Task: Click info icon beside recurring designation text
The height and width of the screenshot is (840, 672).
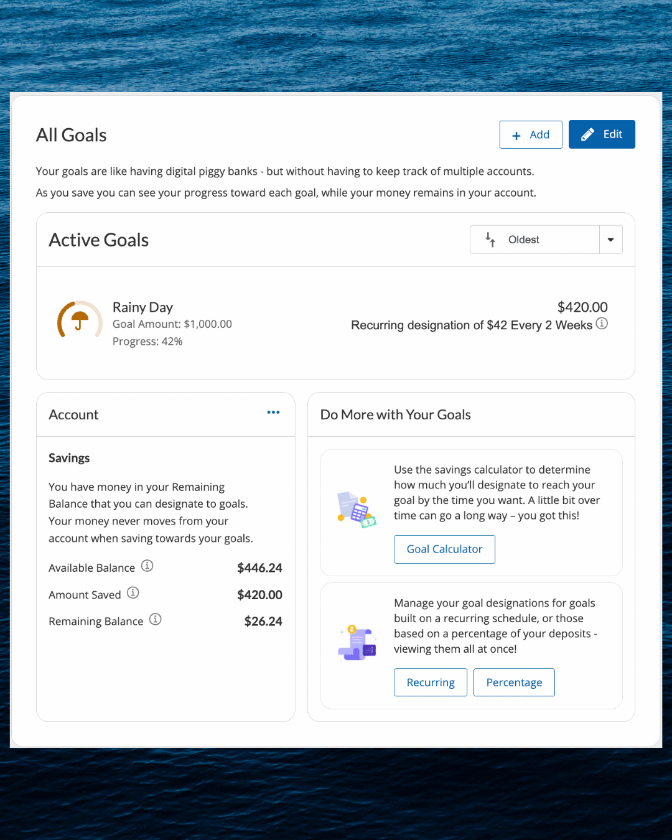Action: 602,324
